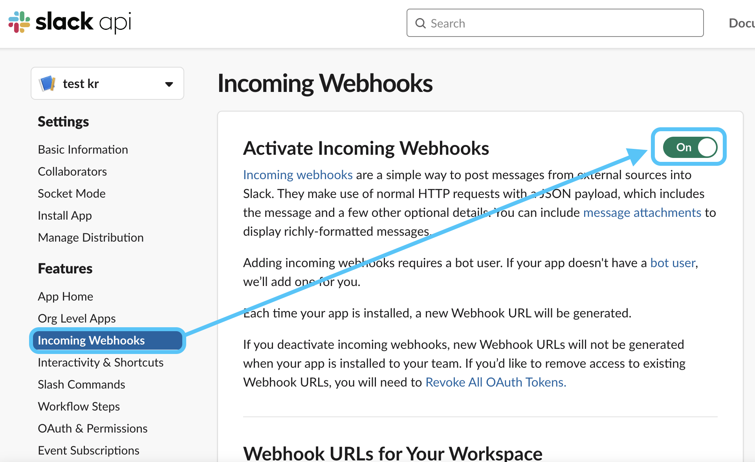The height and width of the screenshot is (462, 755).
Task: Select Incoming Webhooks in sidebar
Action: point(107,341)
